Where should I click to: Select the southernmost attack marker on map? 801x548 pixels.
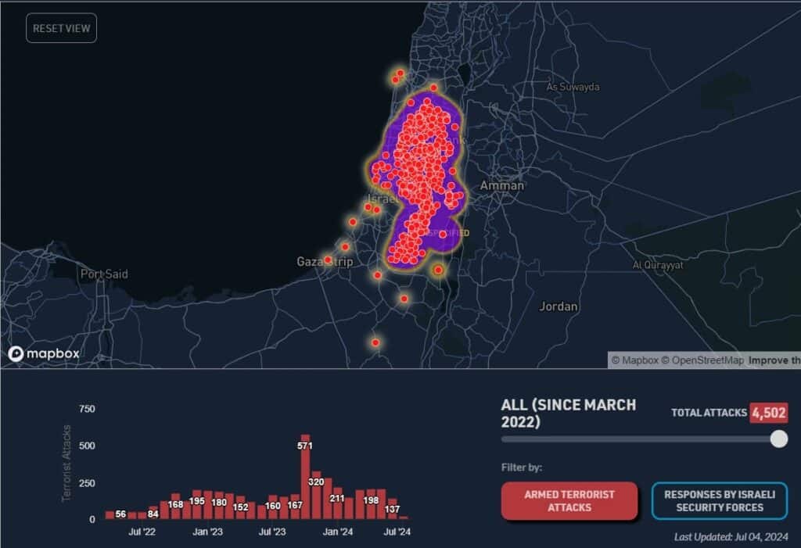375,342
